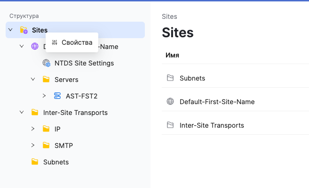The image size is (309, 188).
Task: Click the Имя column header
Action: click(172, 55)
